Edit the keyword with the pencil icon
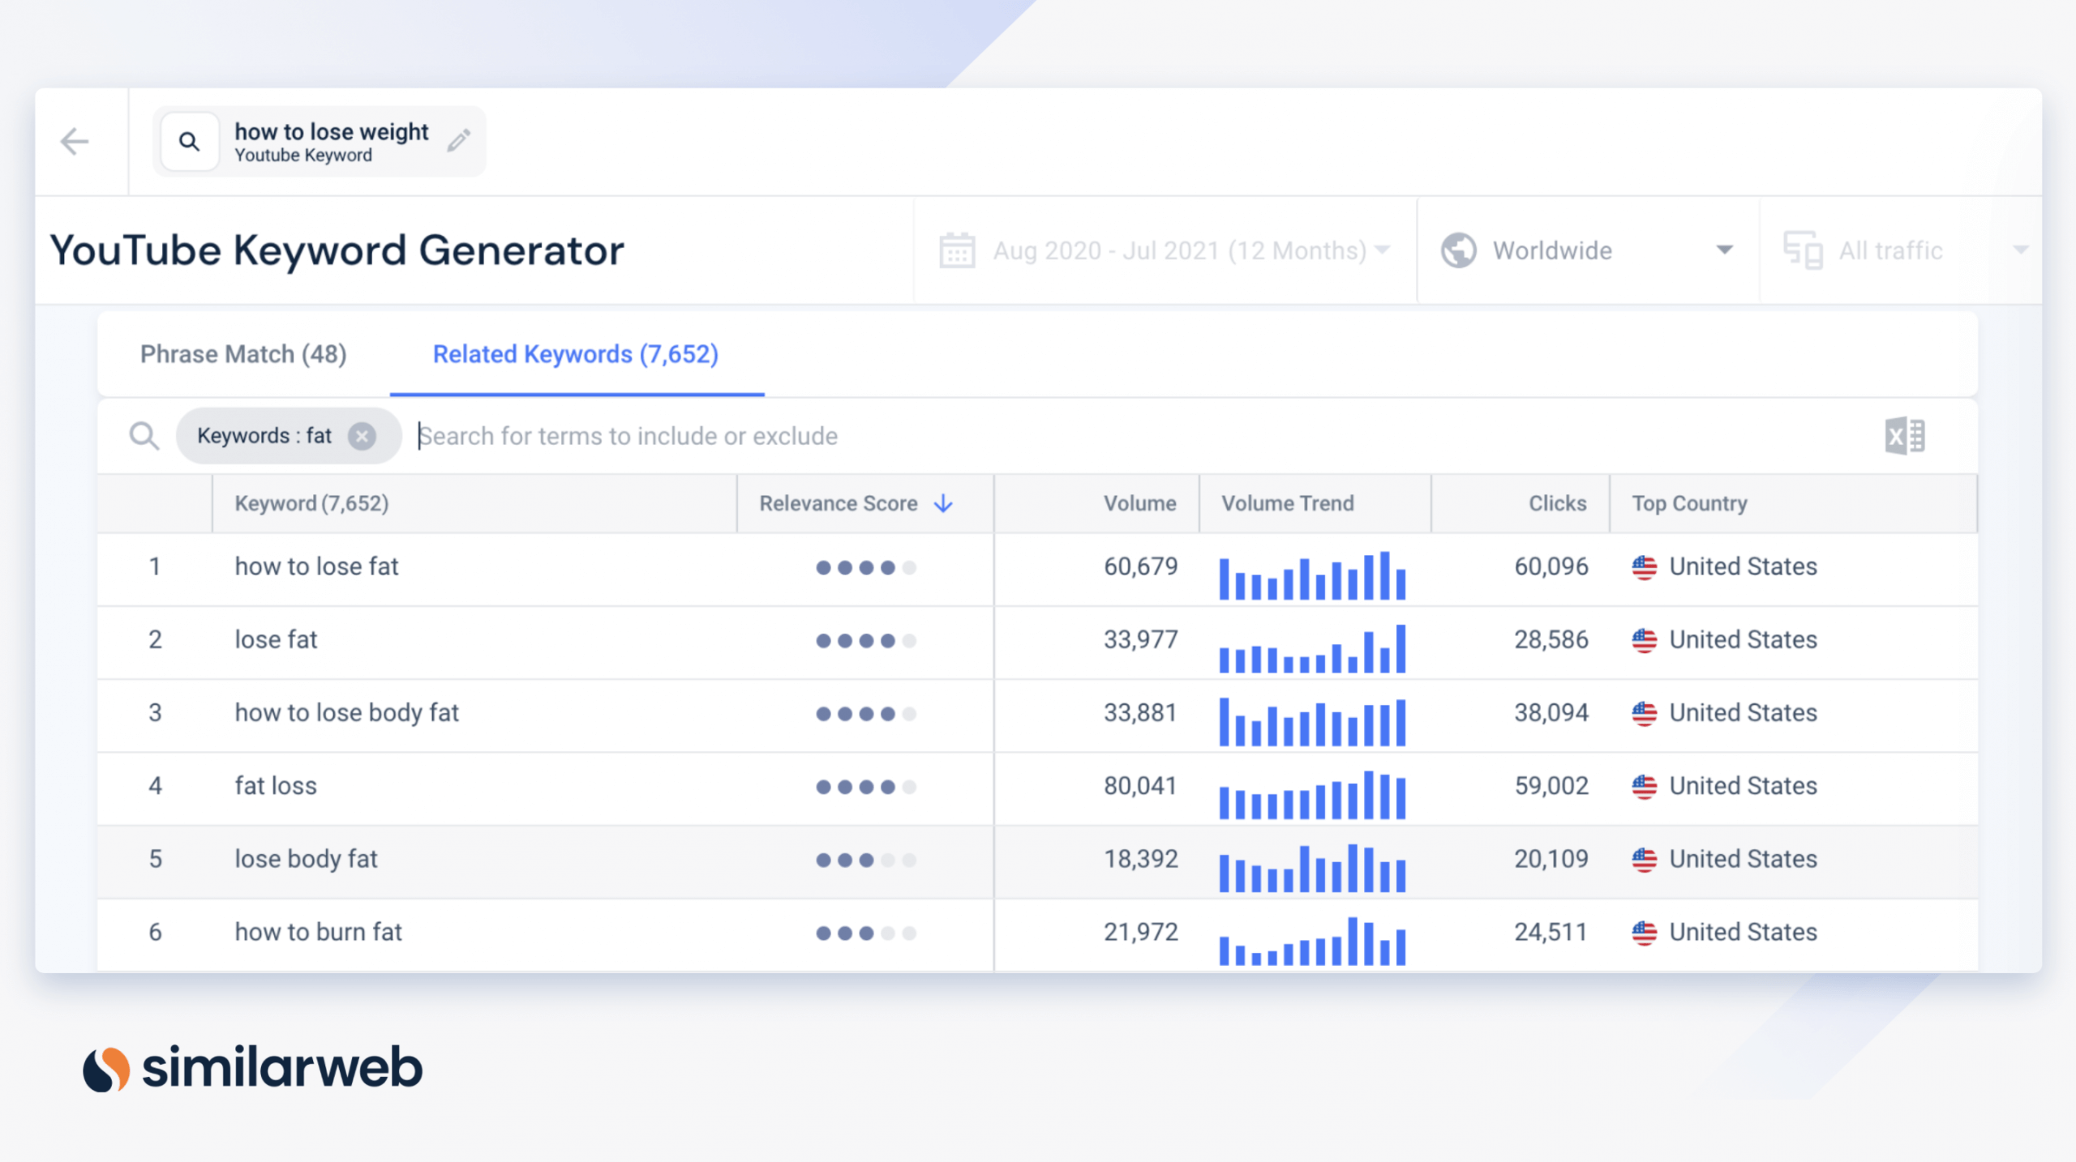The image size is (2076, 1162). 459,140
